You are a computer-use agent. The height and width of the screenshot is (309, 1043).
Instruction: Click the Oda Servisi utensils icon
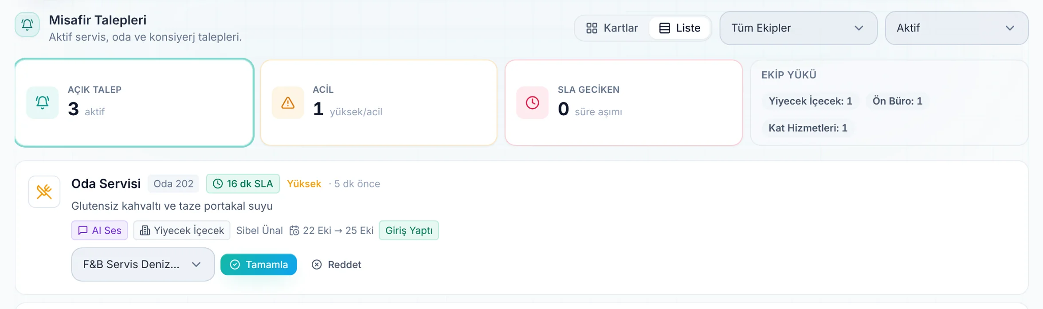point(44,192)
